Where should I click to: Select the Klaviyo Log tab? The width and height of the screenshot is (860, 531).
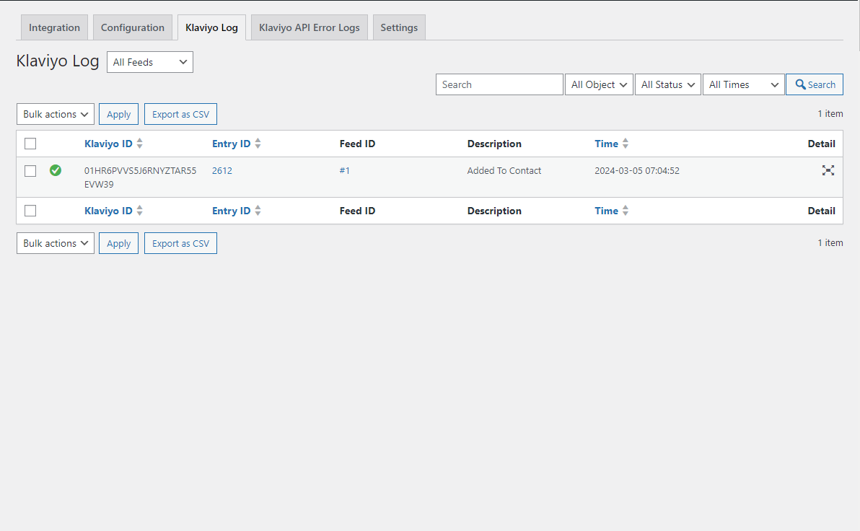211,27
